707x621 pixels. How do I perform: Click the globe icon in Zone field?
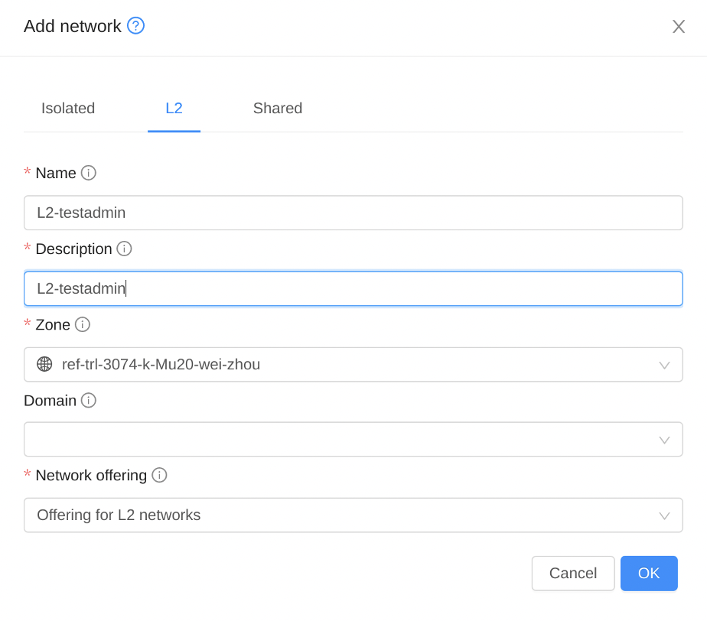44,364
